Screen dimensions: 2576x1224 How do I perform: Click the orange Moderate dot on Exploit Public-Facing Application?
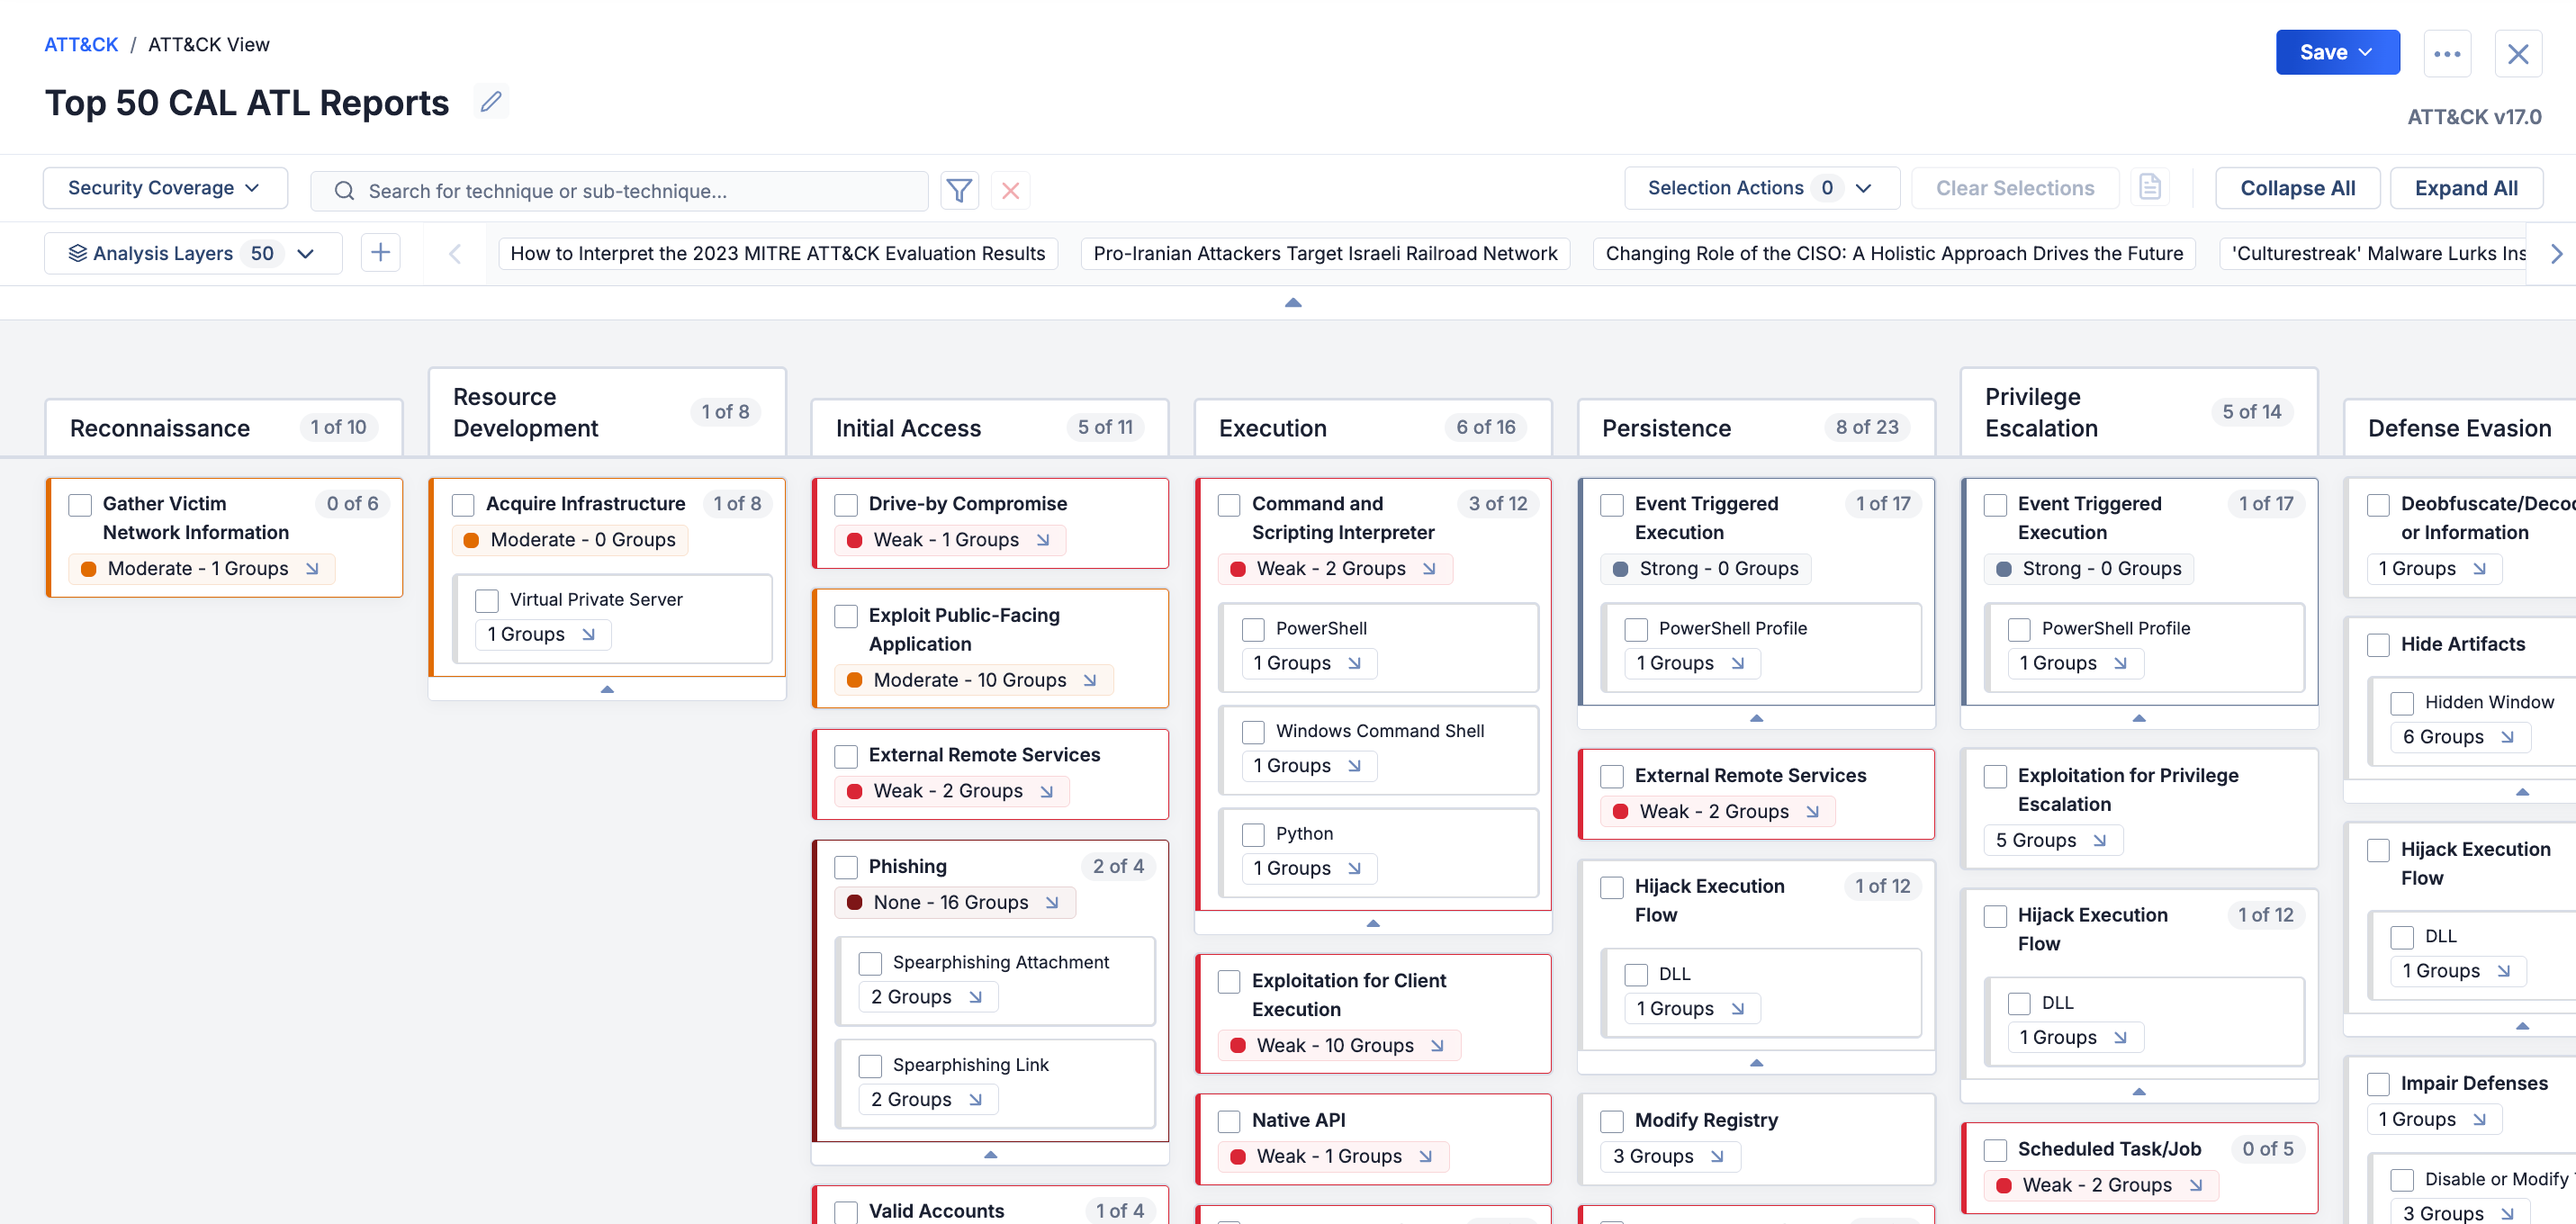coord(854,680)
